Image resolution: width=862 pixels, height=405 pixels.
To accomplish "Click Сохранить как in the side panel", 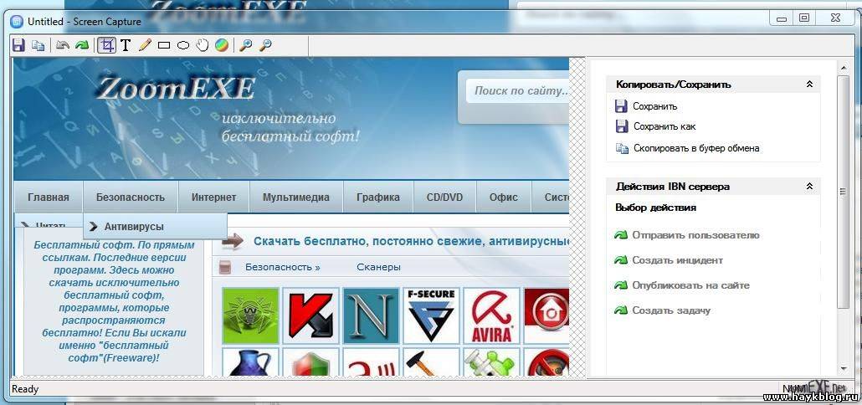I will [664, 126].
